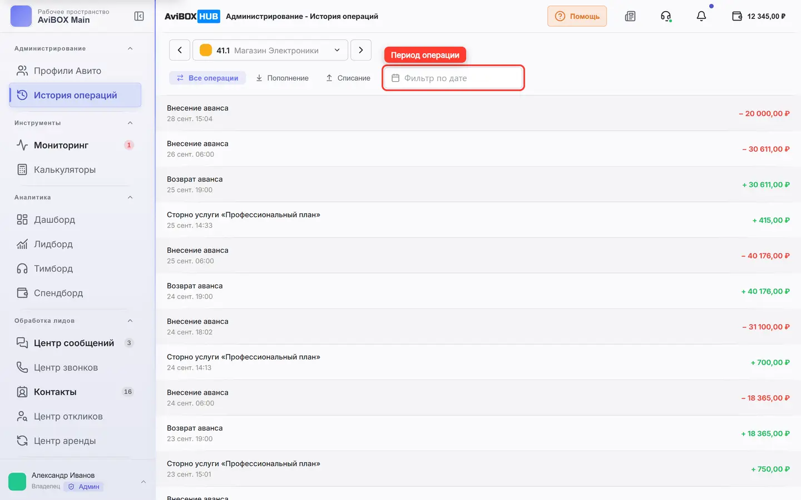Click the wallet balance 12 345,00 ₽
Screen dimensions: 801x500
tap(759, 16)
